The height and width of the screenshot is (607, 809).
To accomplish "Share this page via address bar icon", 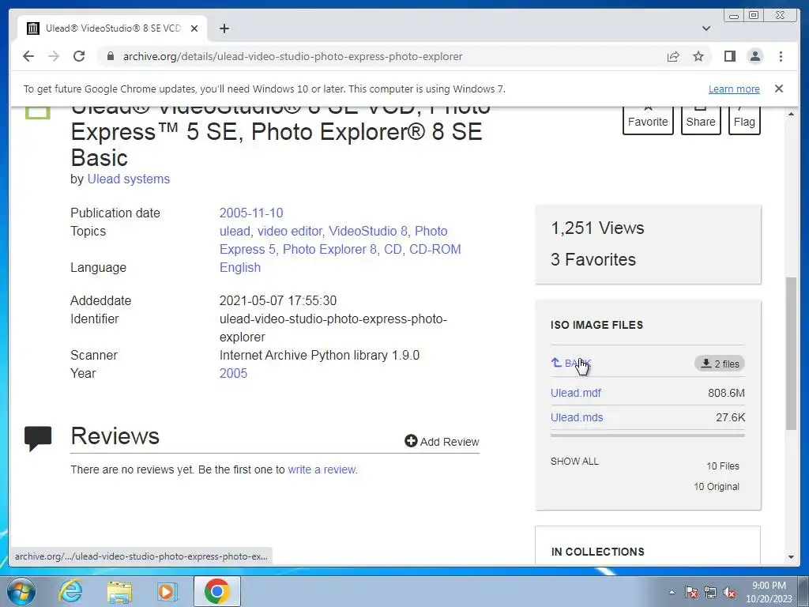I will coord(673,56).
